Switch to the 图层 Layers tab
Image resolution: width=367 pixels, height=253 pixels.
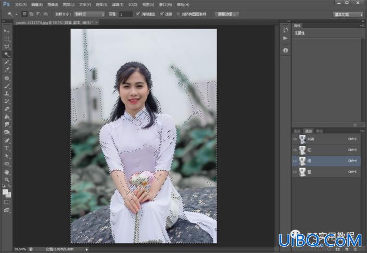pos(297,131)
